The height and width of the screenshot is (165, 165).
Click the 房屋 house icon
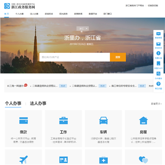coord(143,121)
